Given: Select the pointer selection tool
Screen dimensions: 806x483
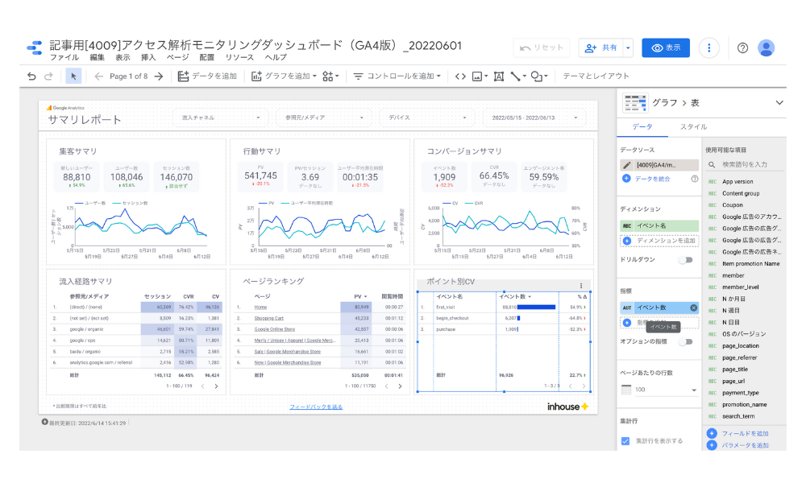Looking at the screenshot, I should coord(73,76).
